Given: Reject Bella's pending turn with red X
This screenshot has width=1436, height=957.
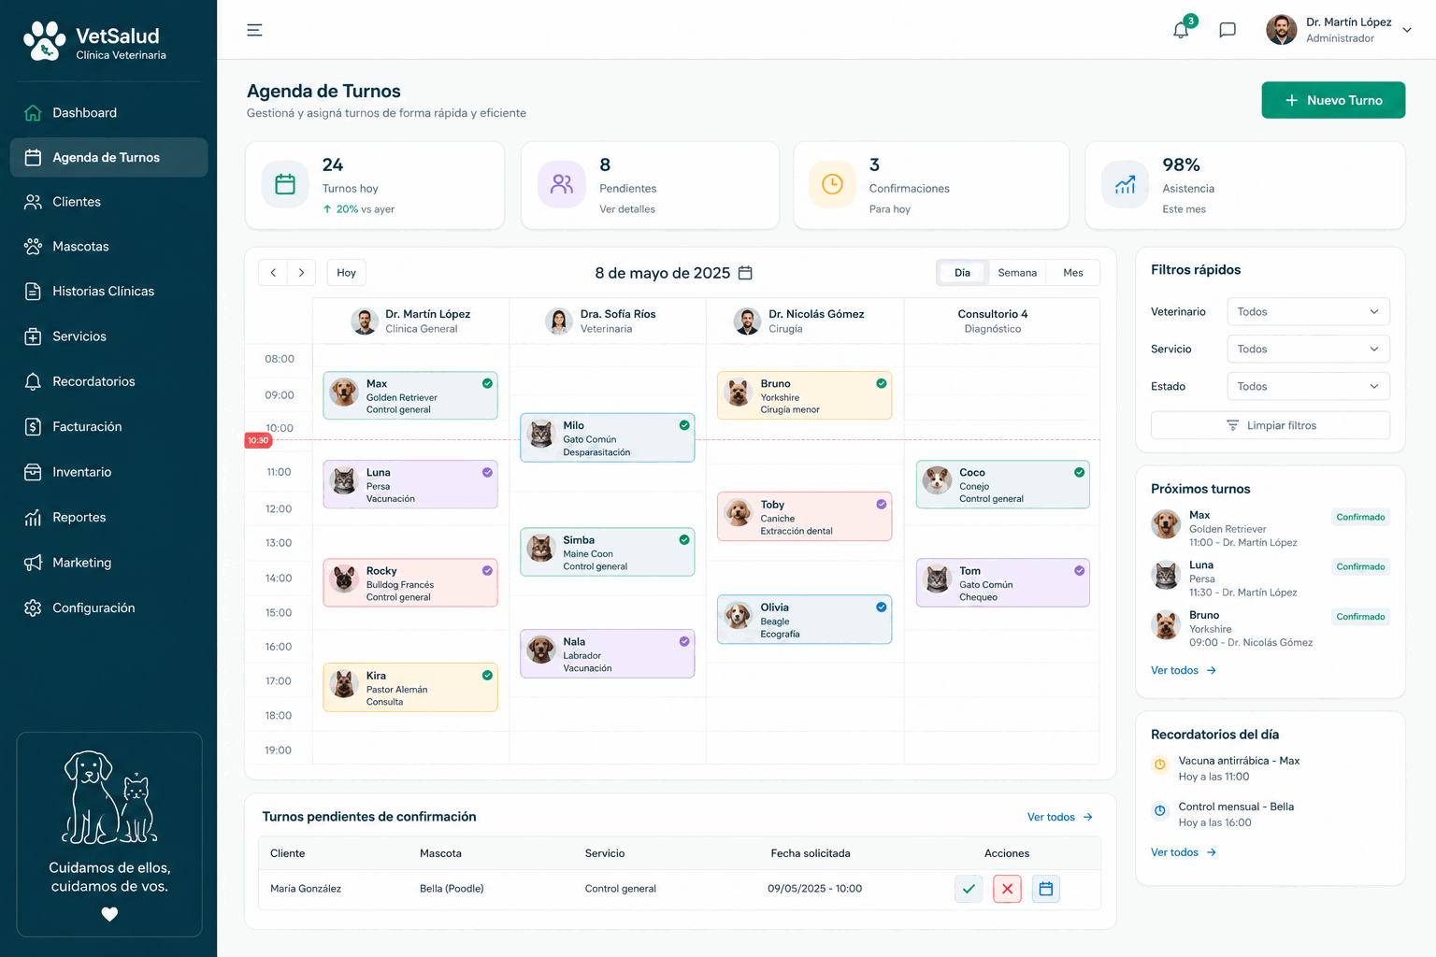Looking at the screenshot, I should [1007, 889].
